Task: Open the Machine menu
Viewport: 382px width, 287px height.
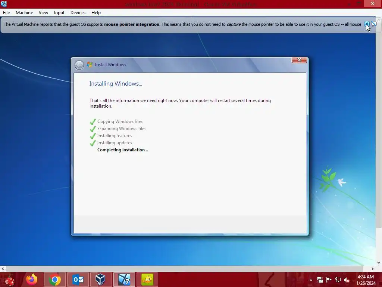Action: click(x=24, y=13)
